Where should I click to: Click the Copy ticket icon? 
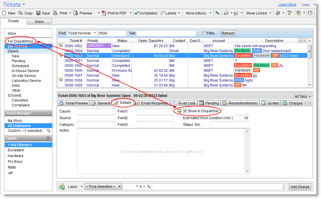coord(21,13)
